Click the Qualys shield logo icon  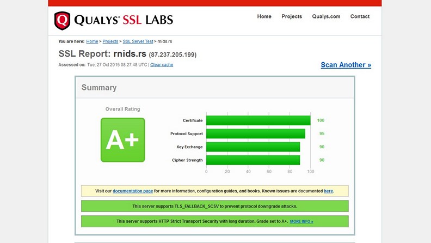62,21
